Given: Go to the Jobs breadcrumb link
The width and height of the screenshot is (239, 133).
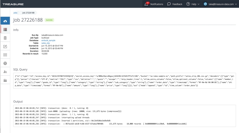Looking at the screenshot, I should click(x=16, y=13).
